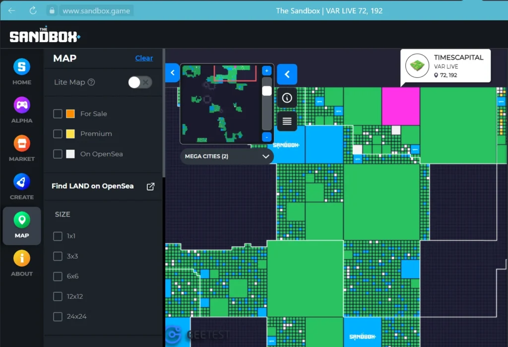The width and height of the screenshot is (508, 347).
Task: Check the 12x12 size checkbox
Action: click(58, 296)
